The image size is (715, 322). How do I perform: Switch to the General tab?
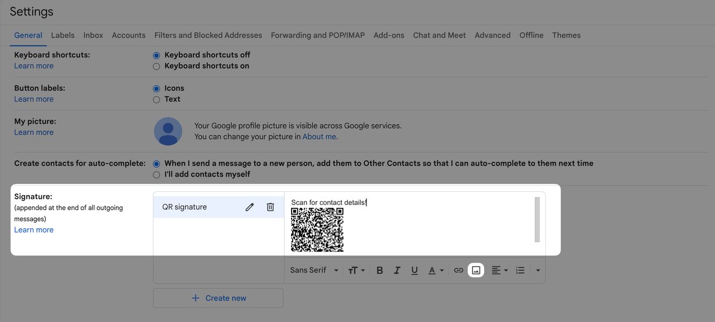click(28, 35)
